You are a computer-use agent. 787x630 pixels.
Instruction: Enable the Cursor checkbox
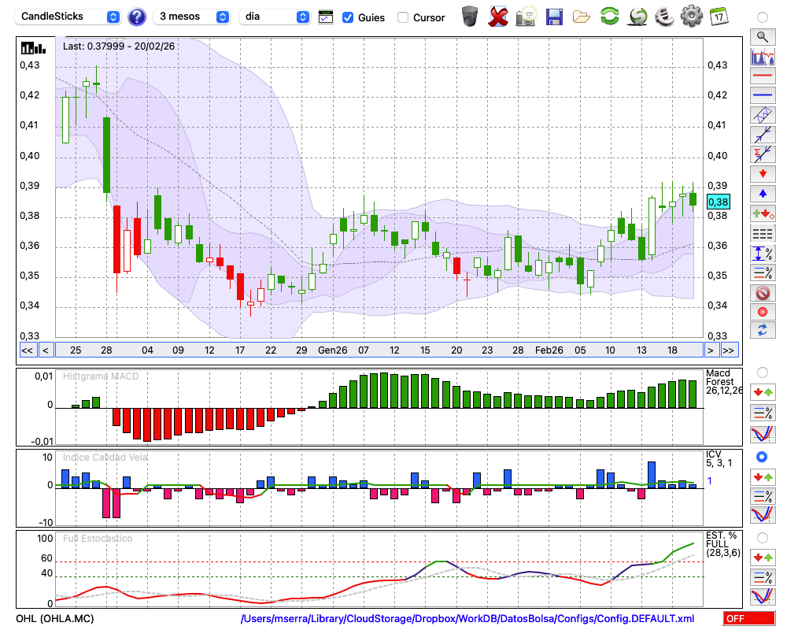pos(403,17)
